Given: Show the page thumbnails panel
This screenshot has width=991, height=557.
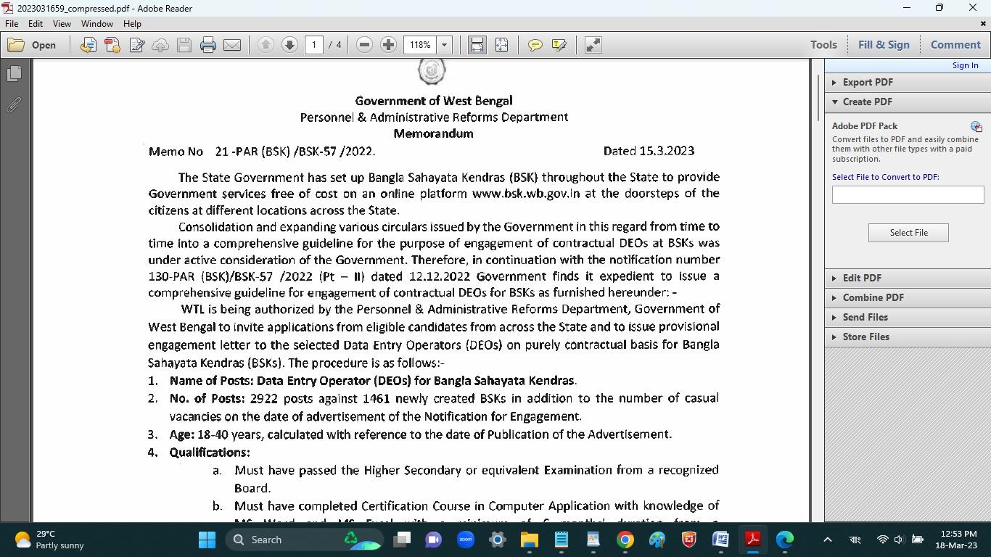Looking at the screenshot, I should (x=14, y=74).
